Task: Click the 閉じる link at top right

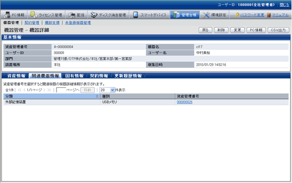Action: [x=284, y=5]
